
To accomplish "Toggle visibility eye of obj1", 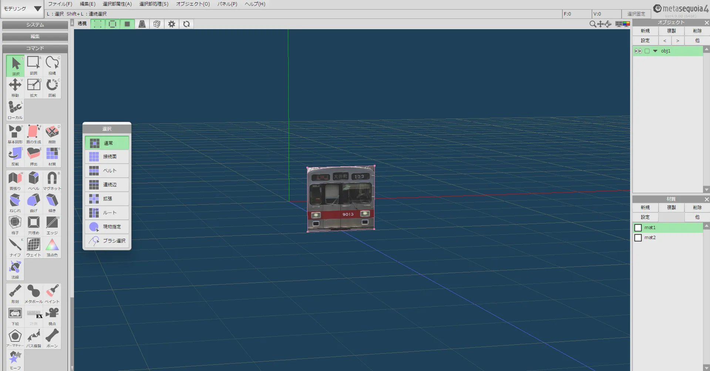I will click(x=638, y=51).
